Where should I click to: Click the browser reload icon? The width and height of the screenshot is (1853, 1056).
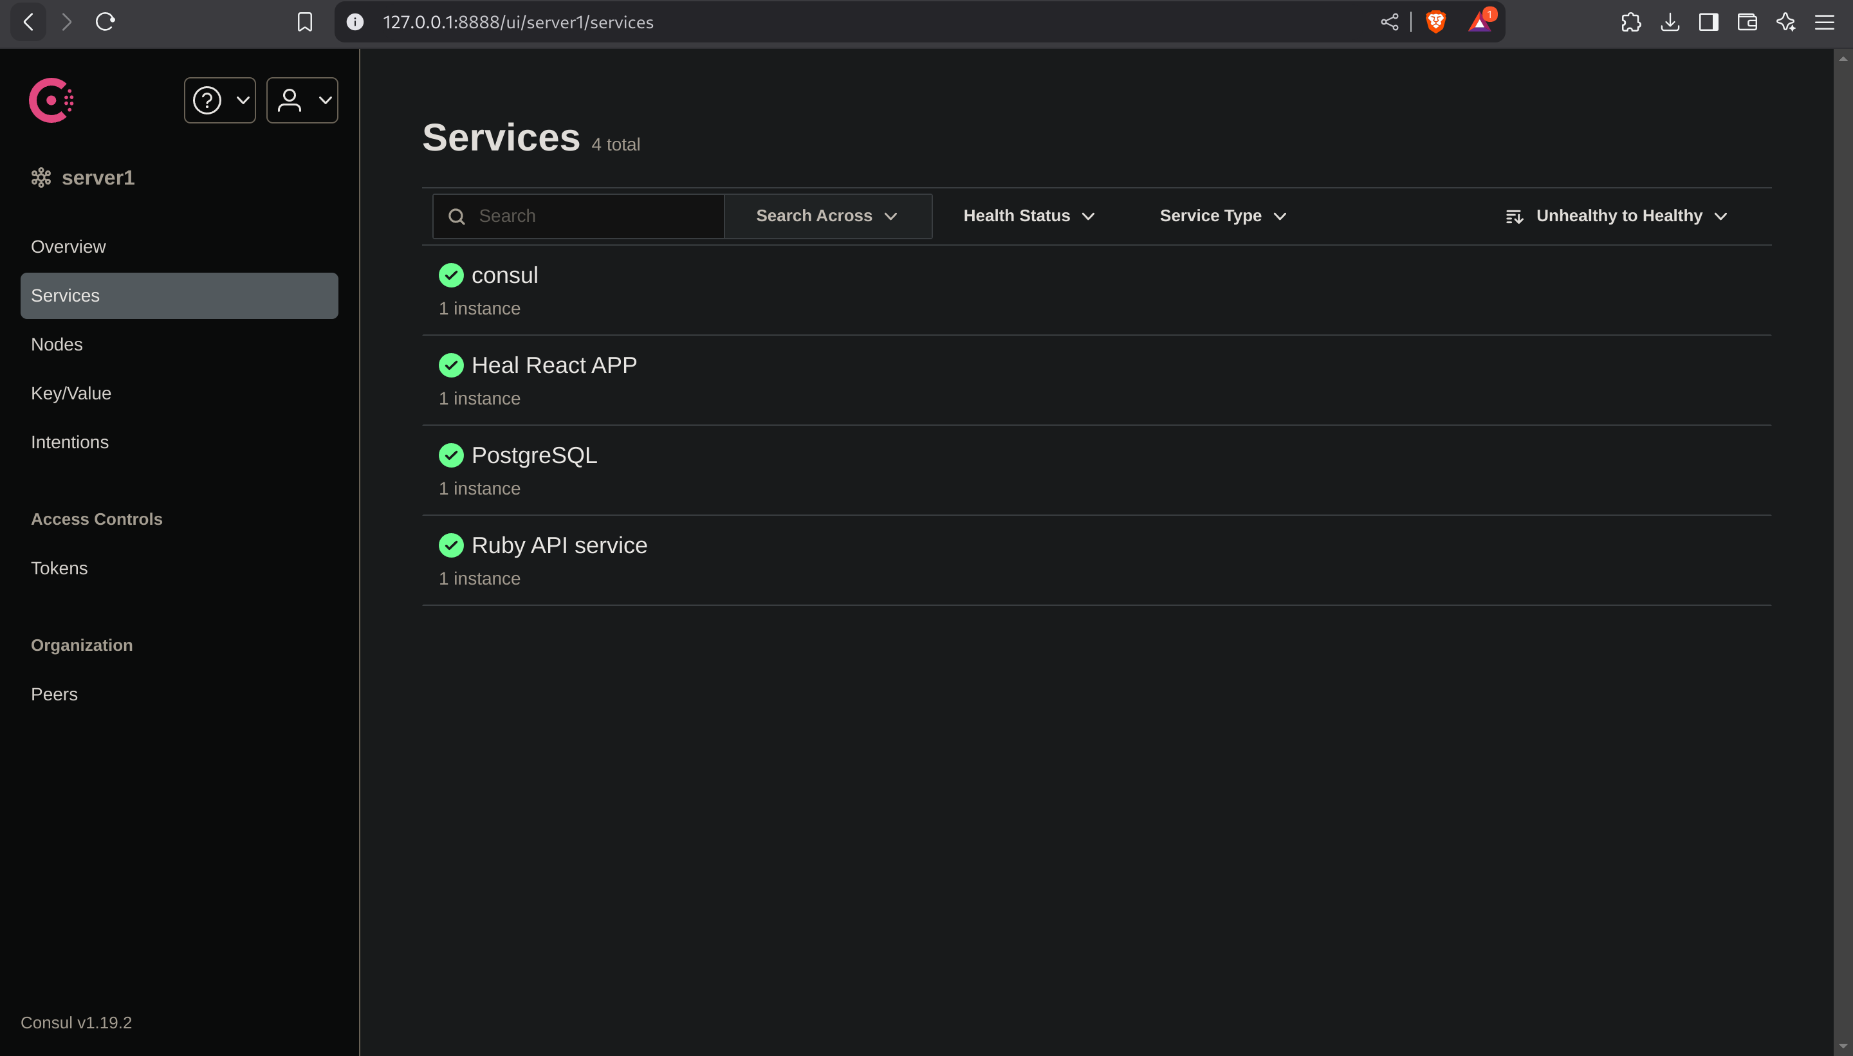(106, 22)
